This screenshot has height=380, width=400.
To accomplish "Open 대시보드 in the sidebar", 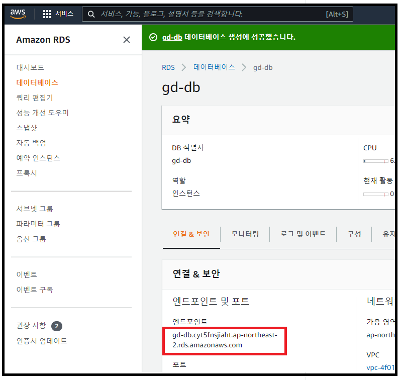I will click(x=30, y=67).
